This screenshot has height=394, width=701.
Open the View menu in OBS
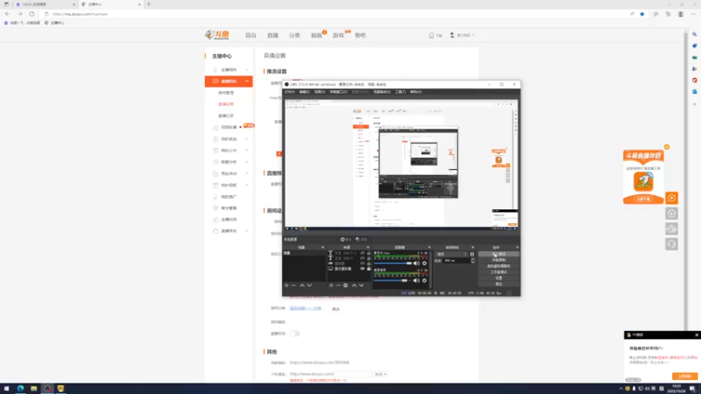320,92
